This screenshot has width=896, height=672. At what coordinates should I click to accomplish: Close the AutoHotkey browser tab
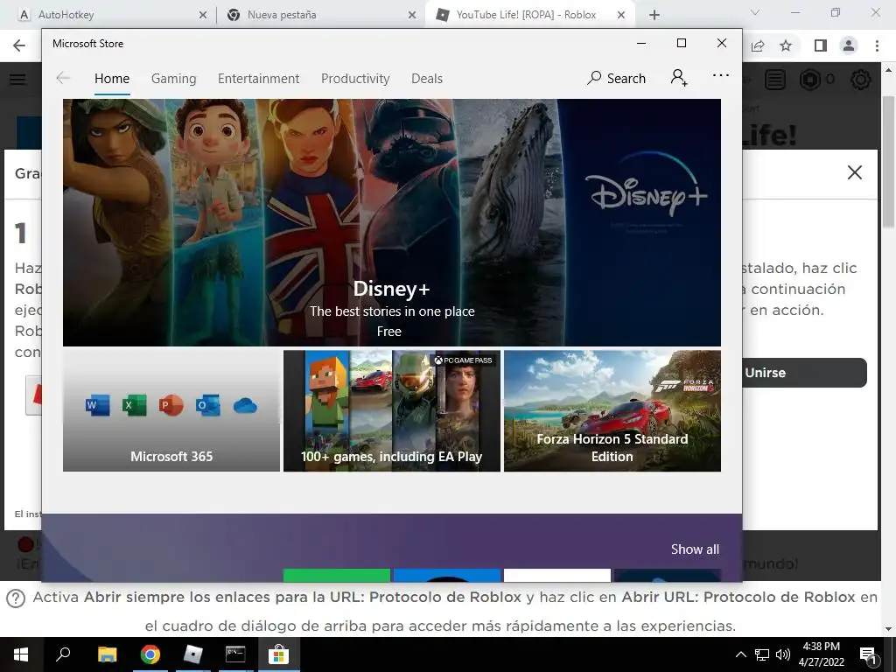coord(203,16)
